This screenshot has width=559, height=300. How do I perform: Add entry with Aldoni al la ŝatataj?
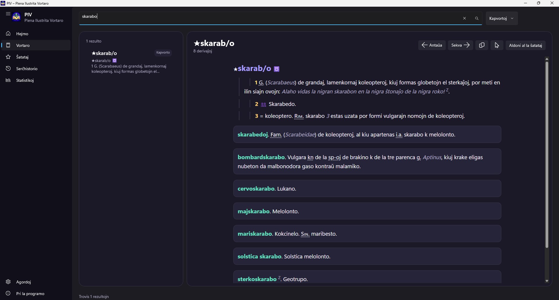[x=526, y=45]
